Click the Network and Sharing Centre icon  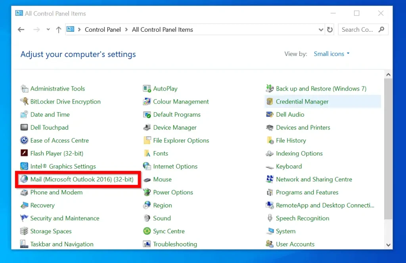click(x=270, y=180)
